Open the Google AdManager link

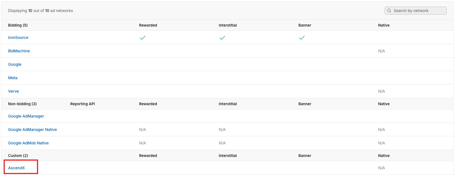tap(26, 116)
